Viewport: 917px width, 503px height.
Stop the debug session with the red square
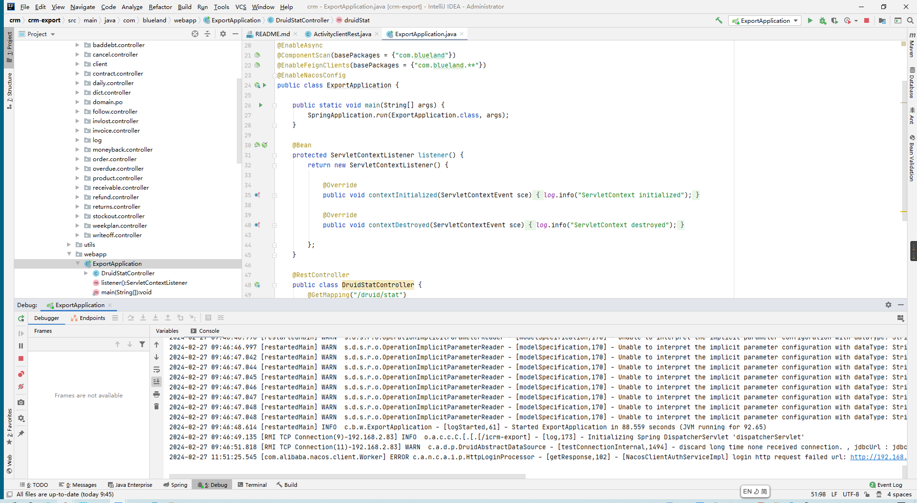pos(21,358)
